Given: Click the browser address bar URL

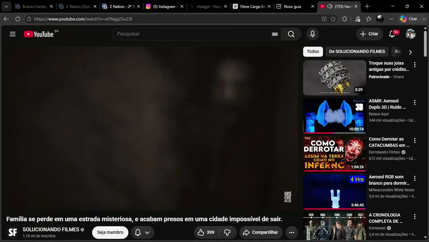Looking at the screenshot, I should [x=83, y=19].
